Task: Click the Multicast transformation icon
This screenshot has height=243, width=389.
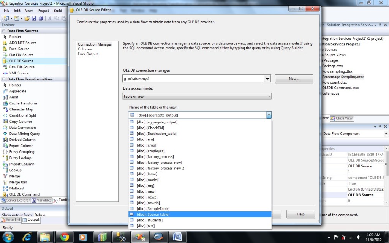Action: pos(5,188)
